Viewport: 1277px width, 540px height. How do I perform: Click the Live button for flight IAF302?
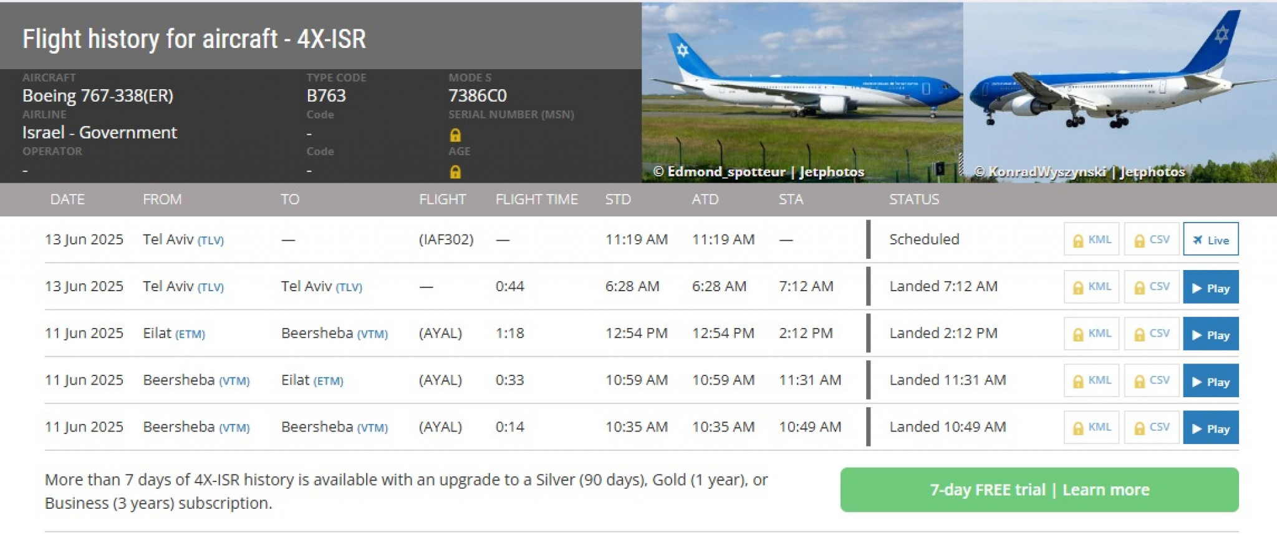point(1210,239)
